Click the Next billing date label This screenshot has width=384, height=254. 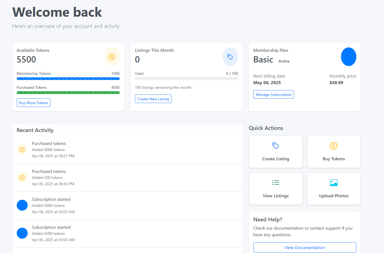tap(269, 76)
